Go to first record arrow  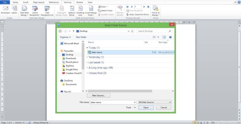coord(127,7)
